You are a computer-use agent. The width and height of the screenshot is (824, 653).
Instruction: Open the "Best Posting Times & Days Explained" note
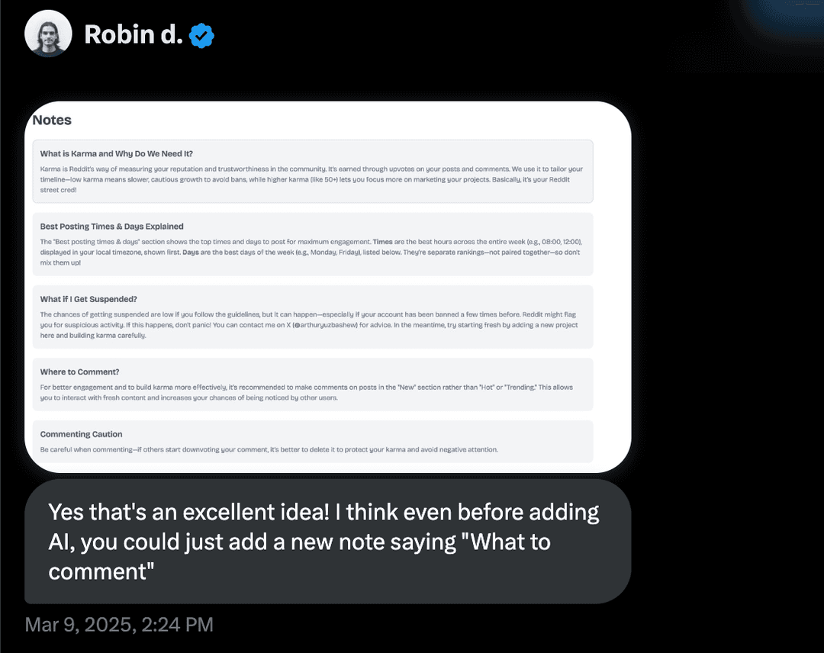tap(311, 244)
